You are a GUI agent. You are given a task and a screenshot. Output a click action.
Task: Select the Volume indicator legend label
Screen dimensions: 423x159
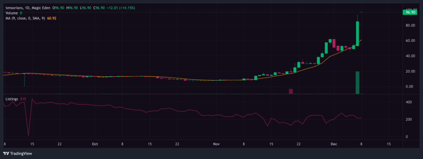11,13
